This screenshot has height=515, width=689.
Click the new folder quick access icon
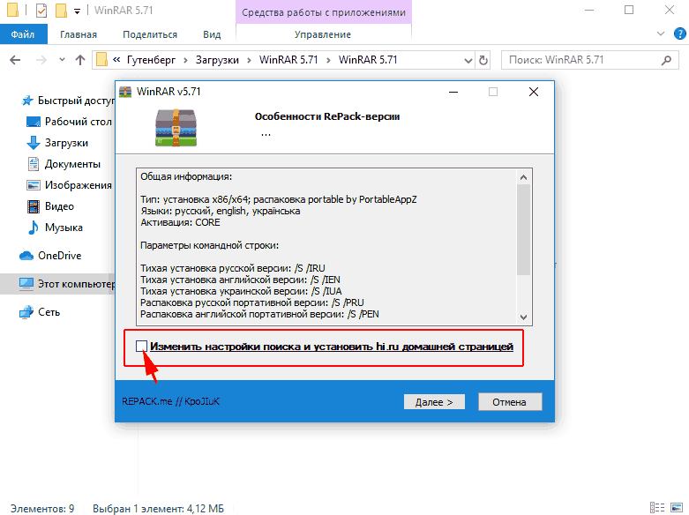coord(61,10)
